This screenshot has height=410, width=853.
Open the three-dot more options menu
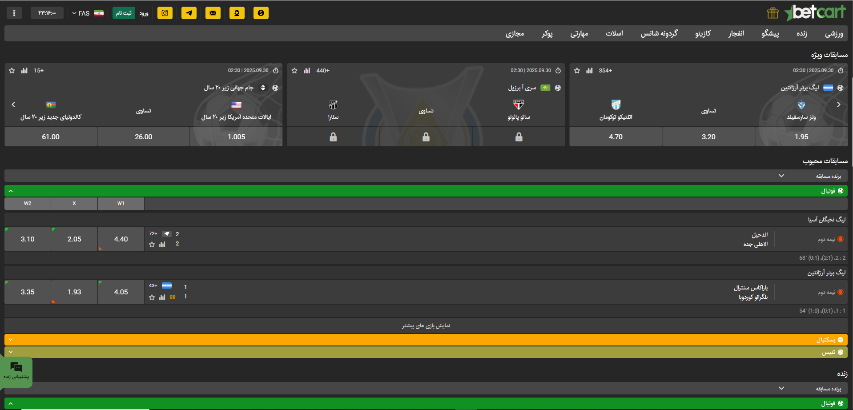(x=14, y=13)
